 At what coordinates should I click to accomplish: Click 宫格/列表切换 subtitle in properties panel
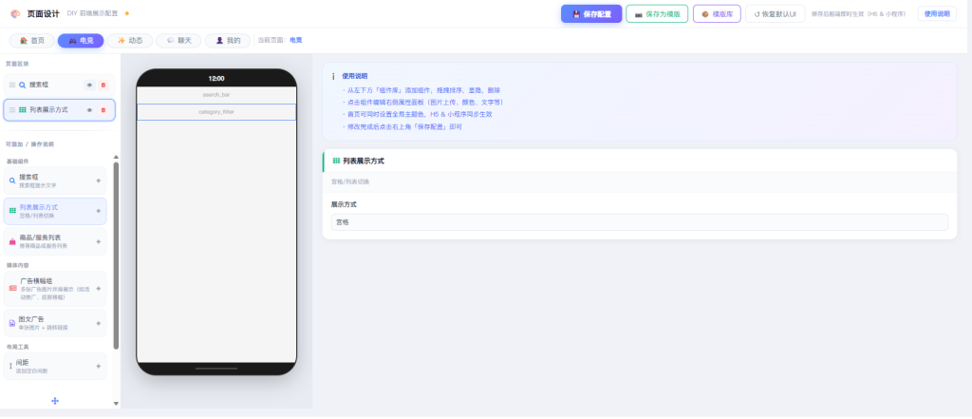click(350, 181)
